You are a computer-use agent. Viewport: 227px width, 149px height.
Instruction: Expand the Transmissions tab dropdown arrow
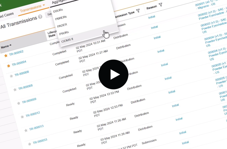(44, 5)
